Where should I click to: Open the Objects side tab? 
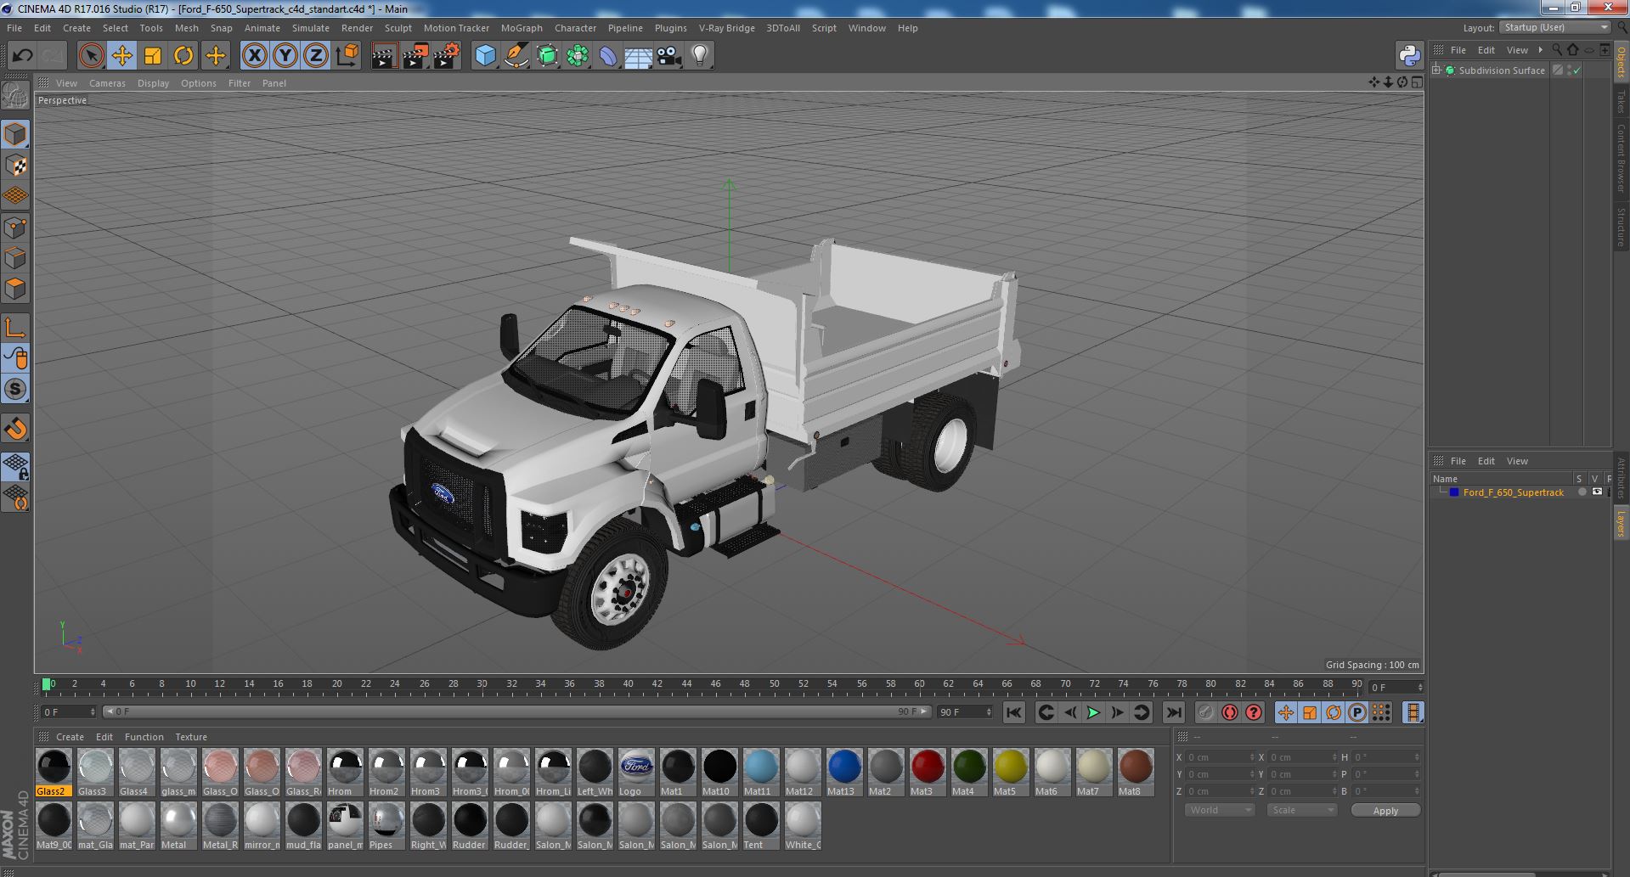pos(1621,62)
